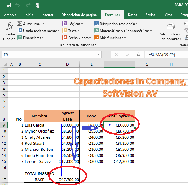Open the Archivo menu tab
188x185 pixels.
[10, 15]
